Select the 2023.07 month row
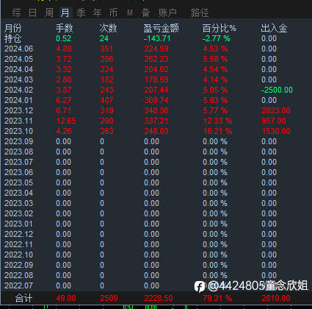Viewport: 312px width, 309px height. tap(18, 162)
